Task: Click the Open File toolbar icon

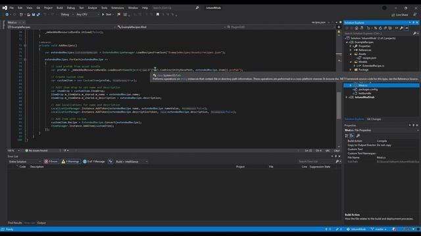Action: click(28, 14)
